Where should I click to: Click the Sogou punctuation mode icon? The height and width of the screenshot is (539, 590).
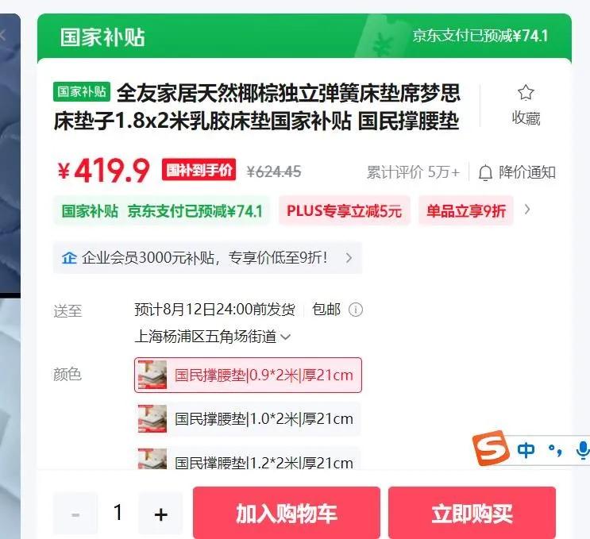pos(555,450)
